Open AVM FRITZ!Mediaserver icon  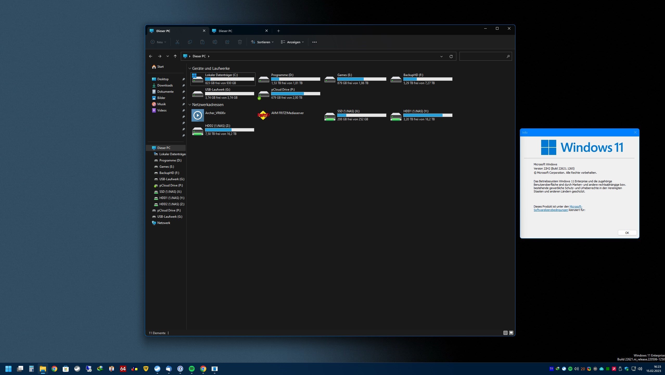tap(263, 115)
